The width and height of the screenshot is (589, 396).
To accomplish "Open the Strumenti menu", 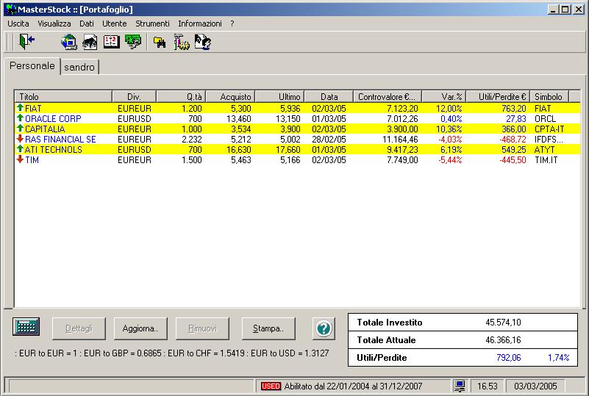I will 152,24.
